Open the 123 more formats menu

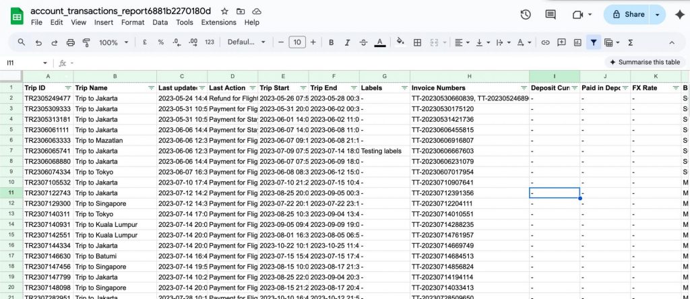tap(210, 42)
